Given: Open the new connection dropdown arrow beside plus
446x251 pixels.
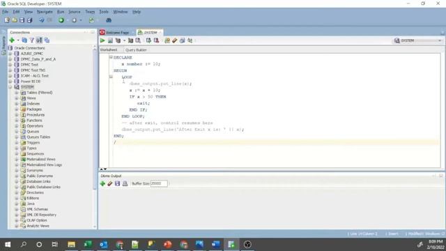Looking at the screenshot, I should tap(18, 40).
